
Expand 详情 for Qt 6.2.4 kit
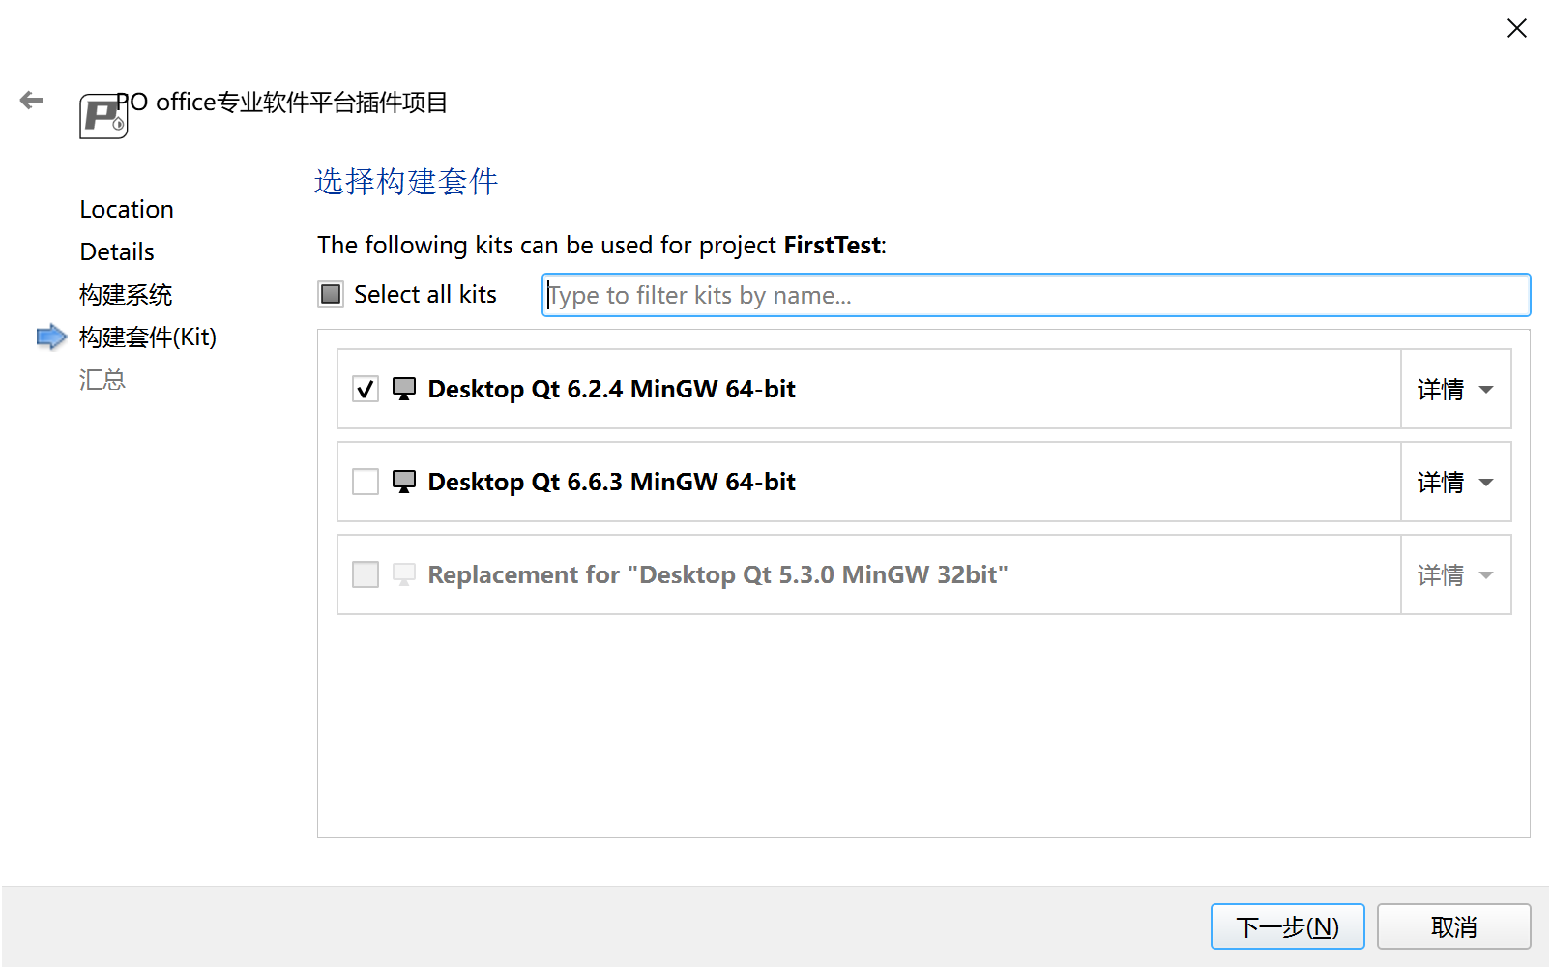[1455, 389]
